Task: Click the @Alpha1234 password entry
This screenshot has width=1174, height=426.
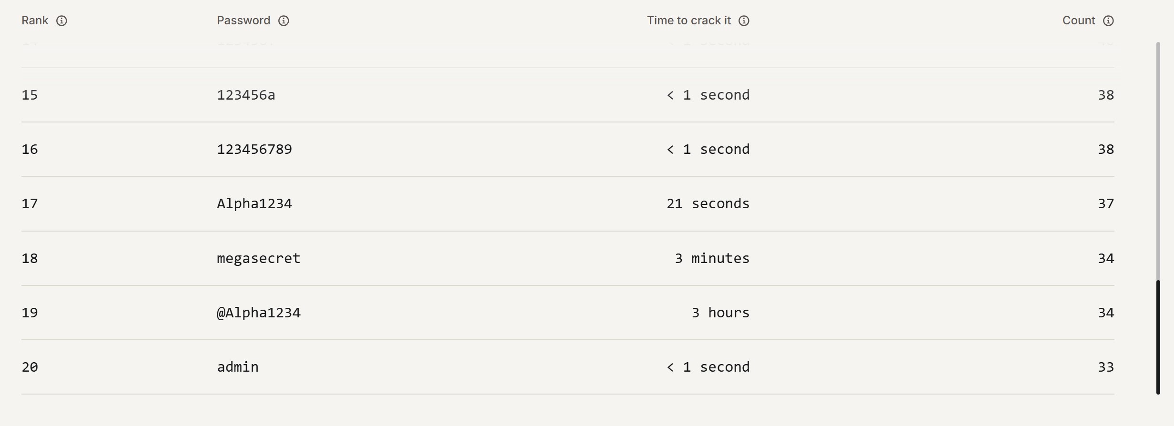Action: click(259, 313)
